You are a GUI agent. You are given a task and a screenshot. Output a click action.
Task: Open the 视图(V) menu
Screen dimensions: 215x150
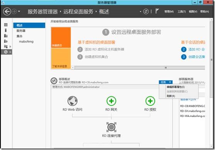[x=193, y=12]
